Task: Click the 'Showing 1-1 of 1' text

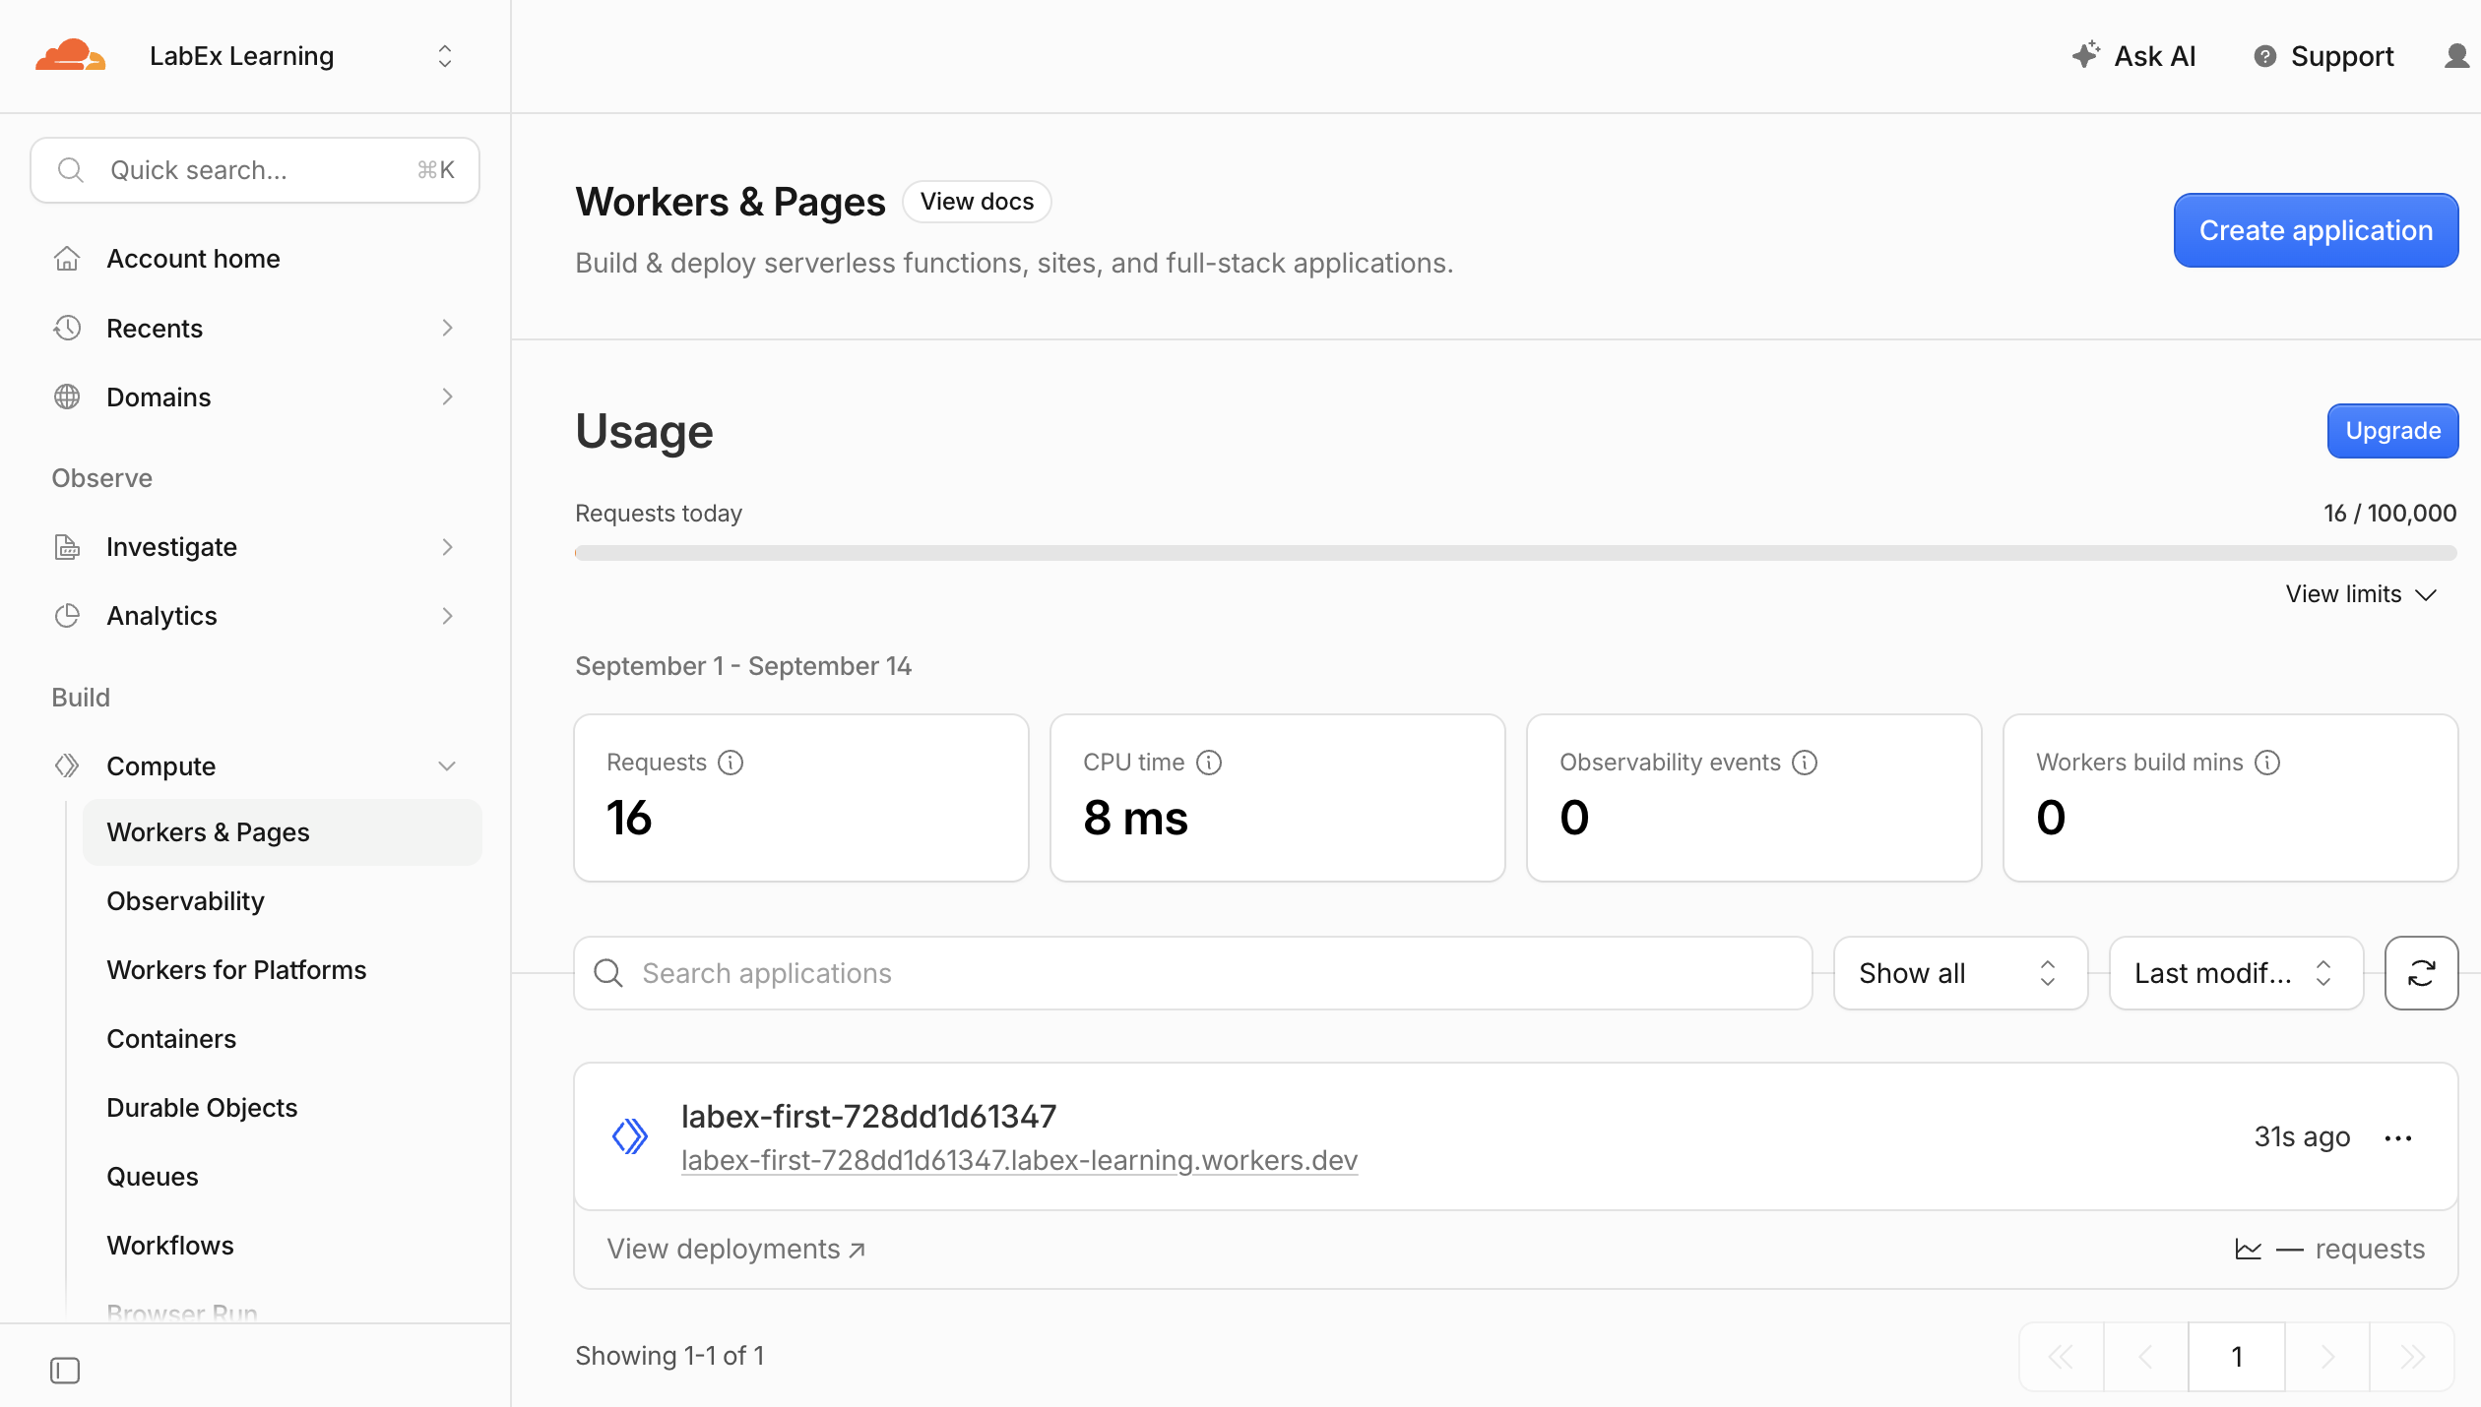Action: tap(669, 1356)
